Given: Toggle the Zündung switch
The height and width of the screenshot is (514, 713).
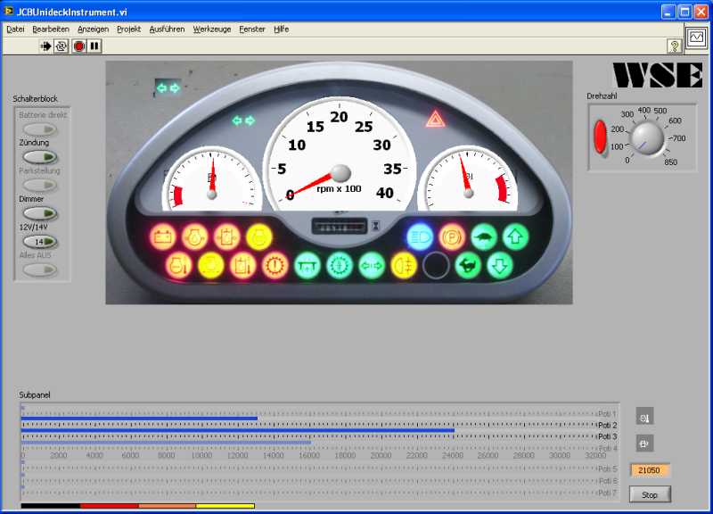Looking at the screenshot, I should point(40,157).
